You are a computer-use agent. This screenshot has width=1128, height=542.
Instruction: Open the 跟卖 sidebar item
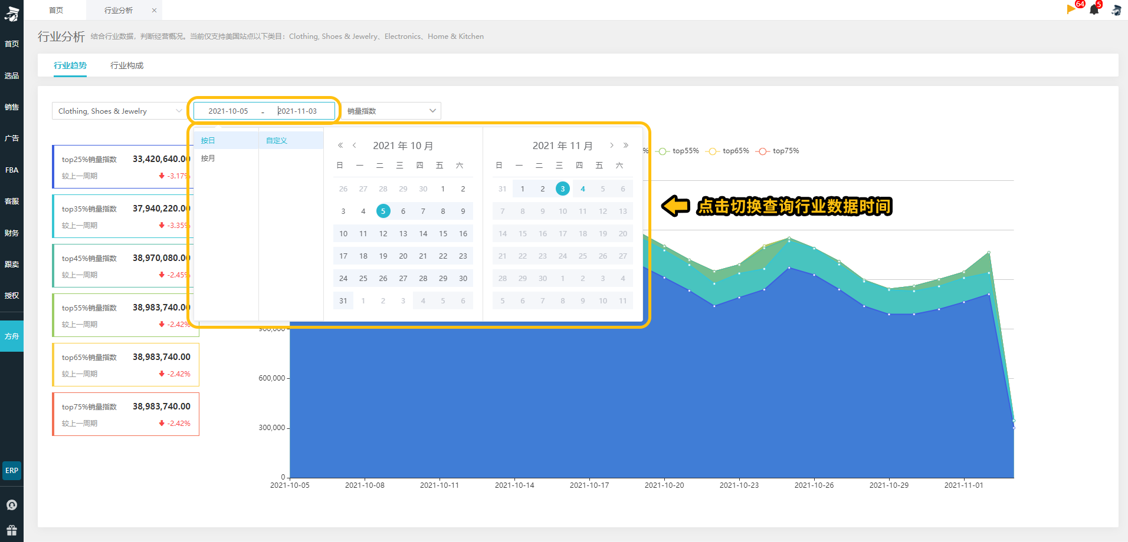click(x=12, y=265)
